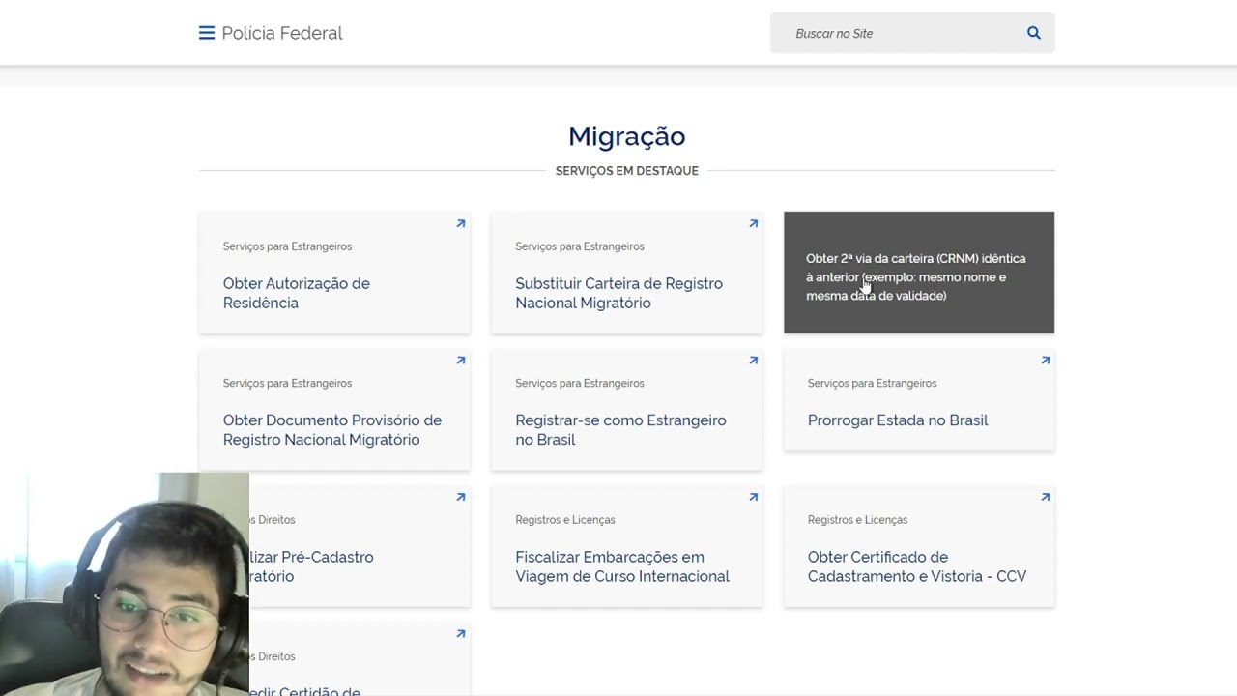Click external arrow on Autorização de Residência card

(461, 223)
